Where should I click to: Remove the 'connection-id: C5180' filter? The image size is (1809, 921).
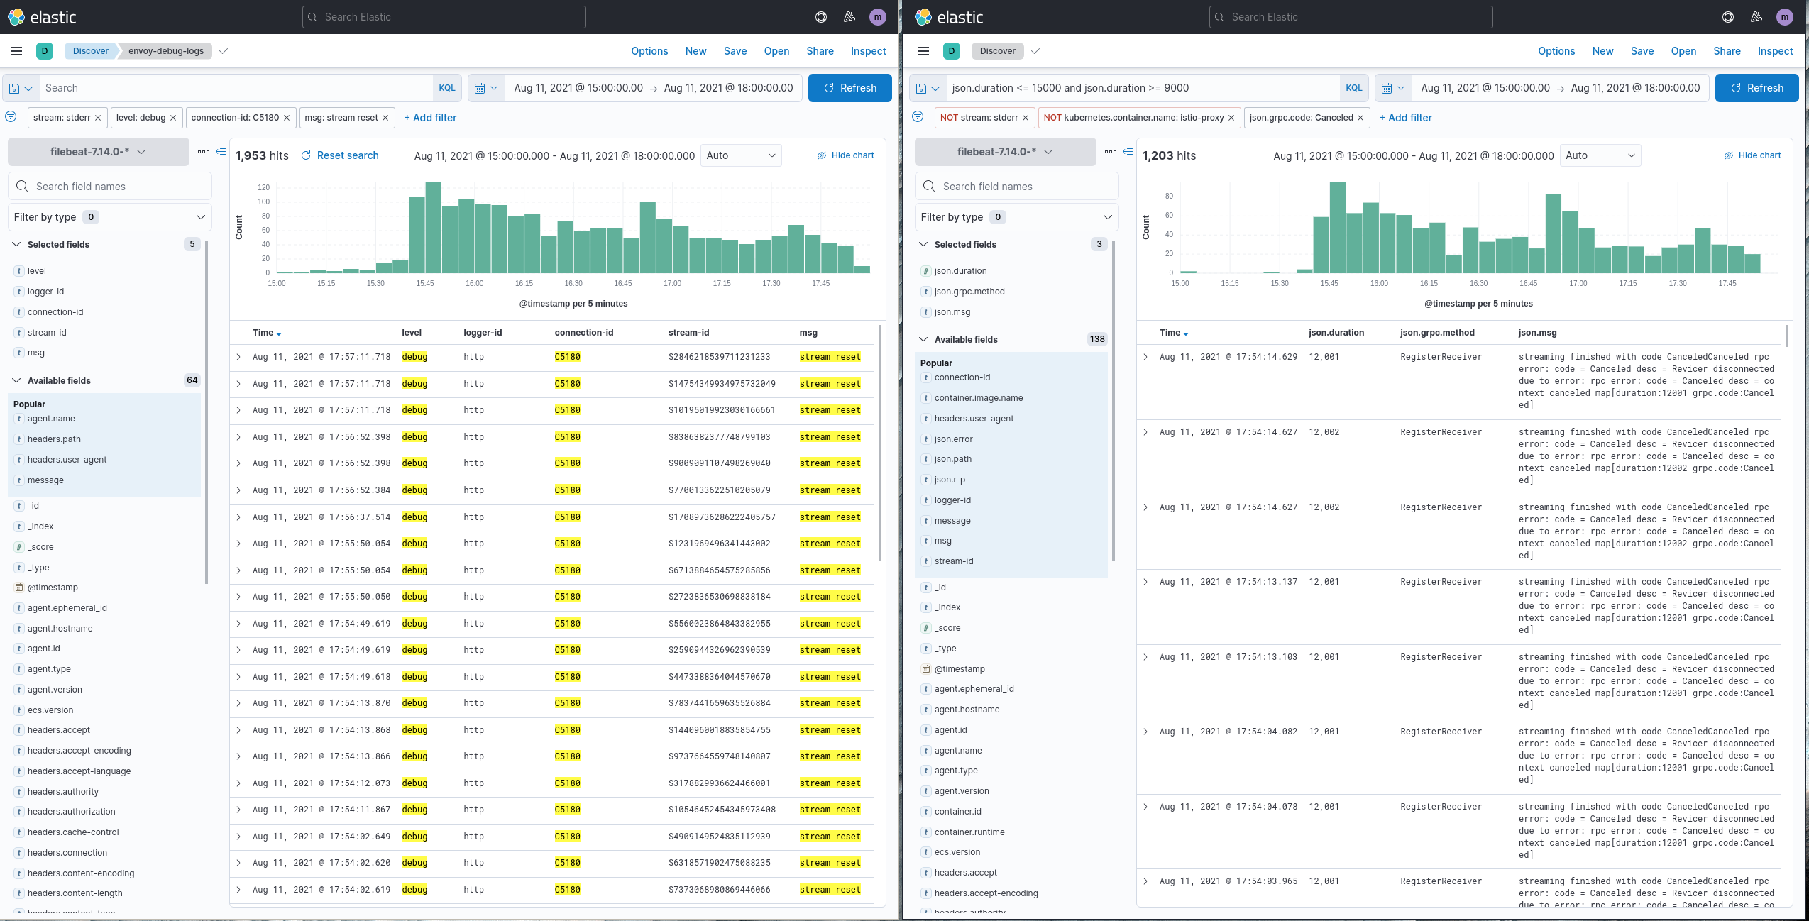click(287, 118)
